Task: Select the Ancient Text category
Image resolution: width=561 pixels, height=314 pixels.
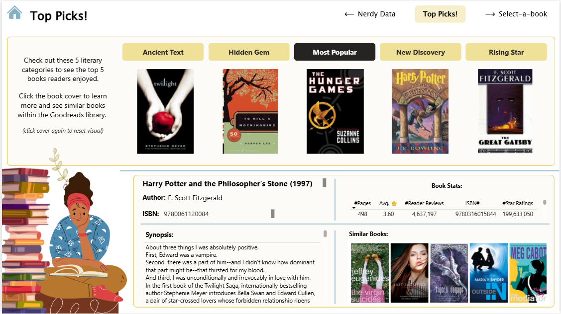Action: pos(163,52)
